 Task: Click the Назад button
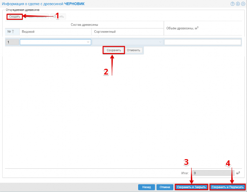[147, 187]
